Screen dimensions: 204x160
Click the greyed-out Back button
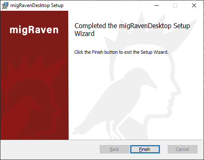point(115,149)
